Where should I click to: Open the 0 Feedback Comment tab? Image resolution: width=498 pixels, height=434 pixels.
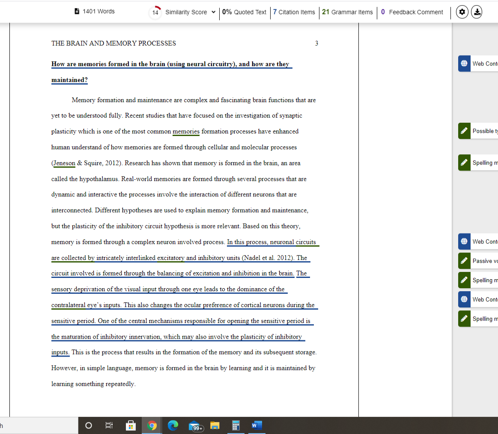point(412,12)
